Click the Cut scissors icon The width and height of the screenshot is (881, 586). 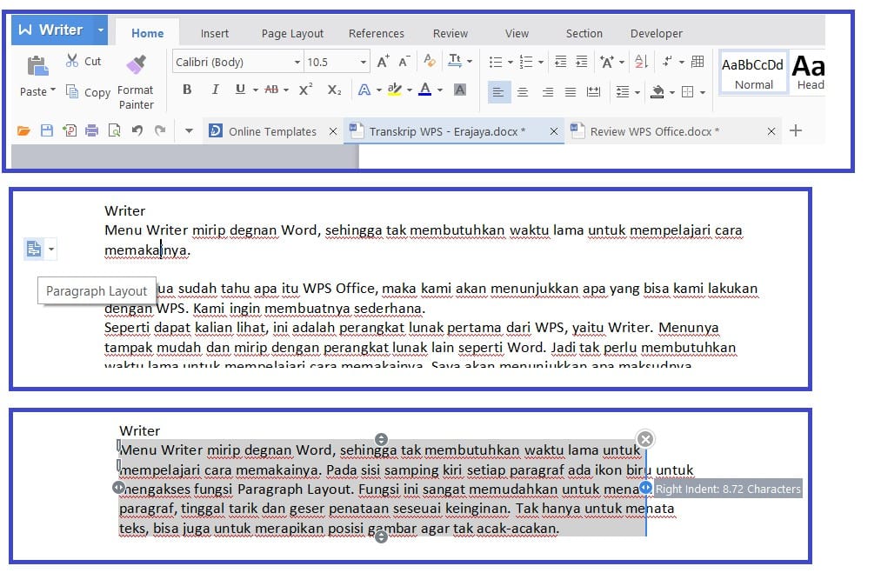73,61
